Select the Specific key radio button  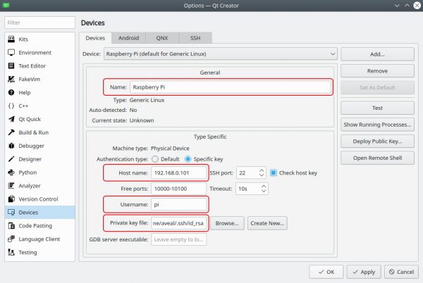click(188, 159)
